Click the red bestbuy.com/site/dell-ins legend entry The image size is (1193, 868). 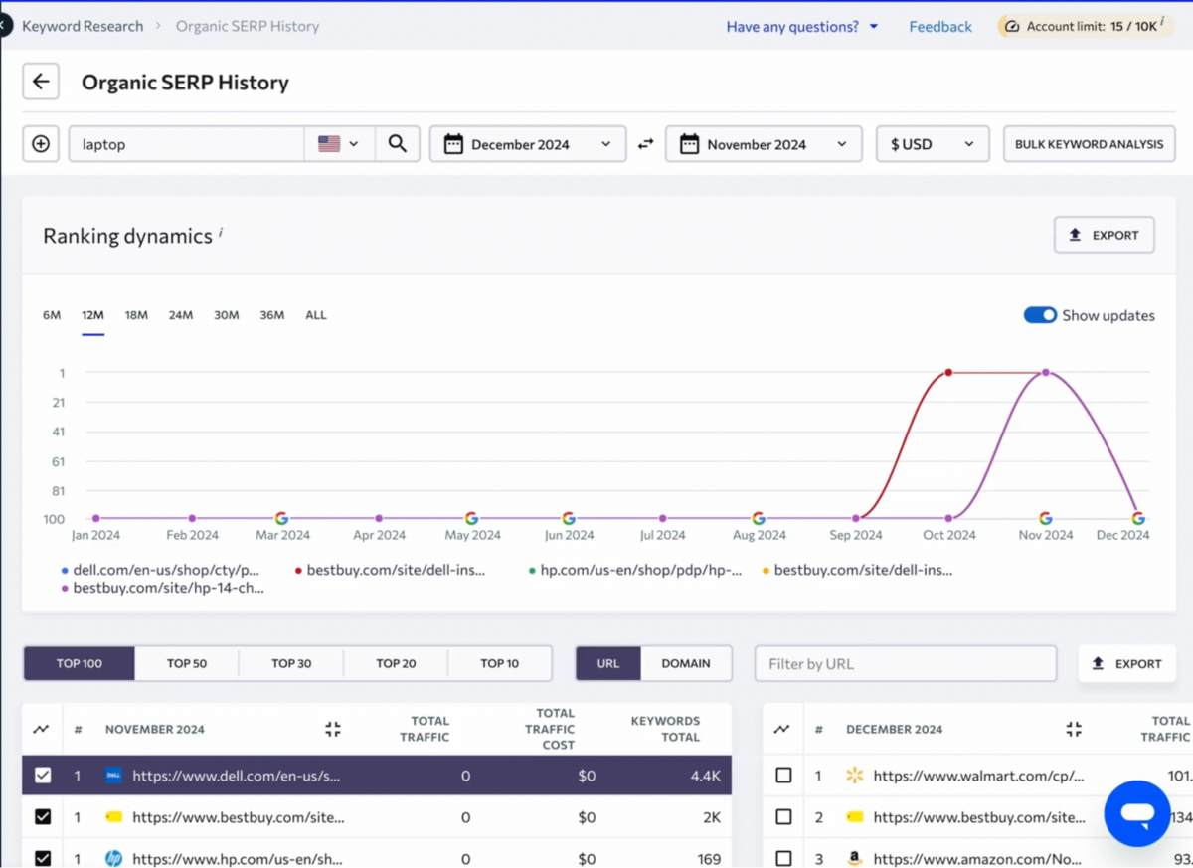pos(391,570)
